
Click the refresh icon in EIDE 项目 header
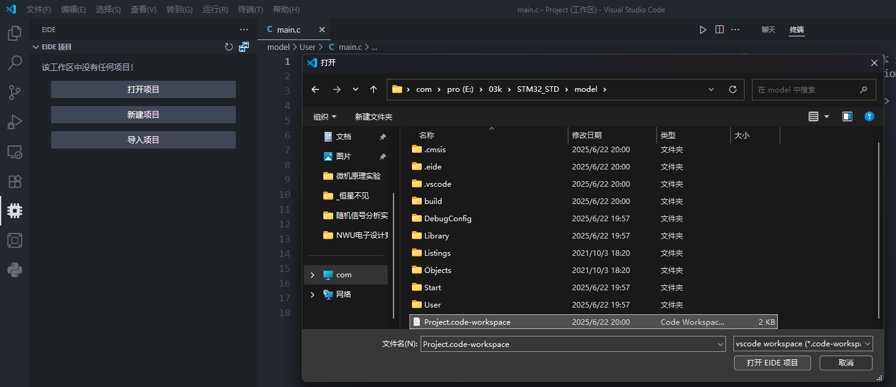tap(229, 47)
